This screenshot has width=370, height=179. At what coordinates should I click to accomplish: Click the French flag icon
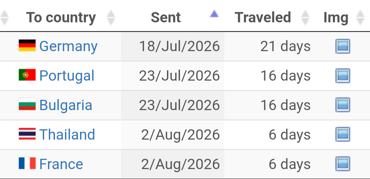coord(27,163)
